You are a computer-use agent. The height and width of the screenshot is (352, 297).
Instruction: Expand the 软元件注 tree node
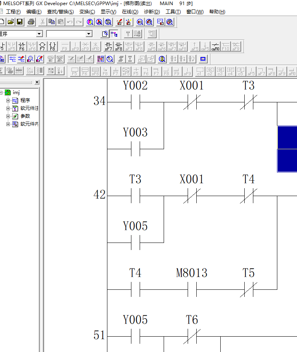8,108
